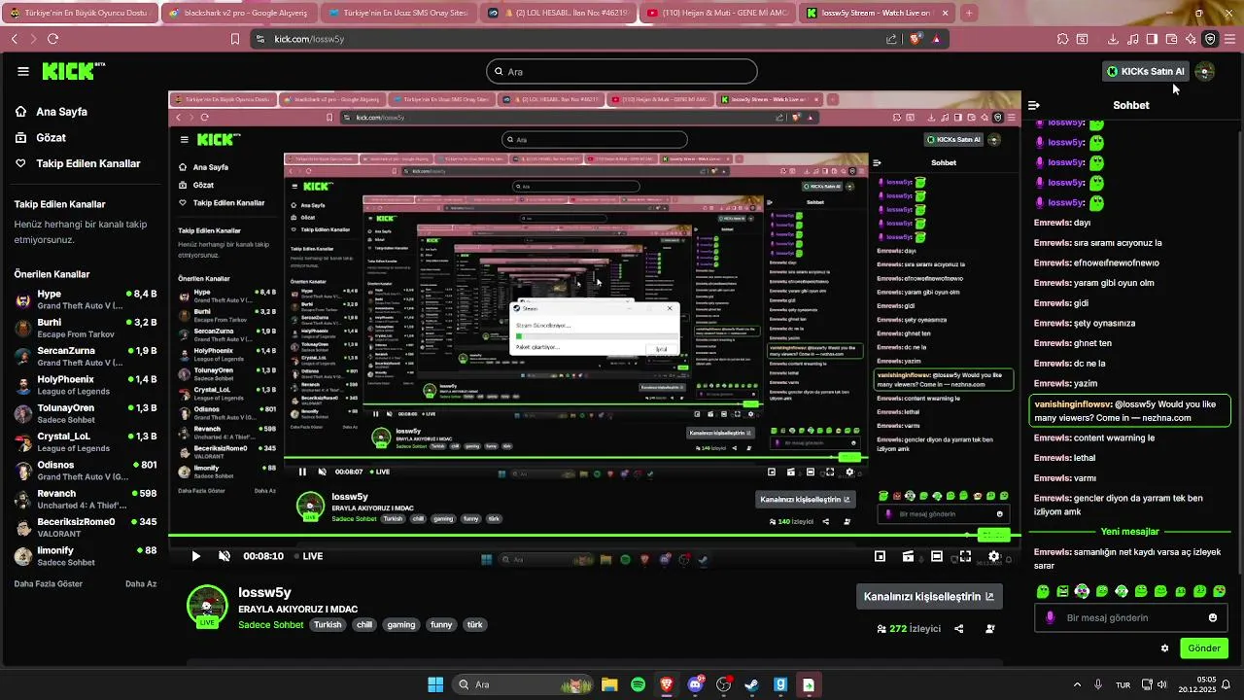This screenshot has height=700, width=1244.
Task: Open a new browser tab with plus
Action: (x=969, y=13)
